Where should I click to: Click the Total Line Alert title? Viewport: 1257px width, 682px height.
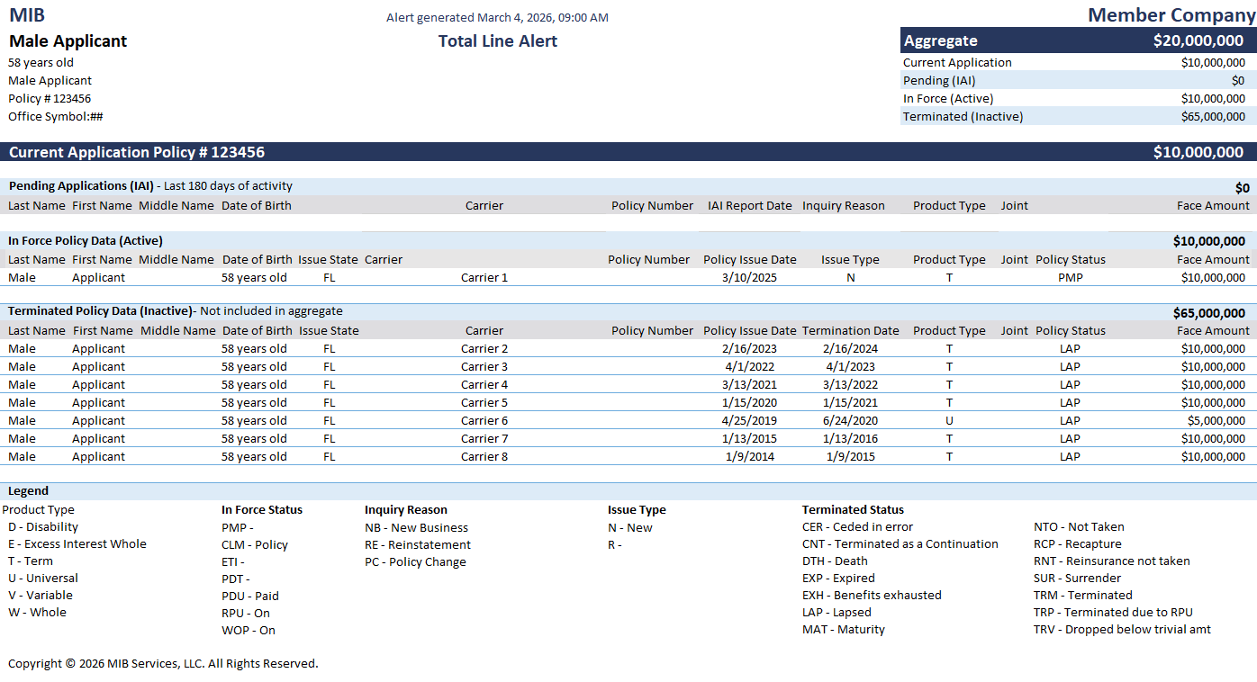(498, 40)
